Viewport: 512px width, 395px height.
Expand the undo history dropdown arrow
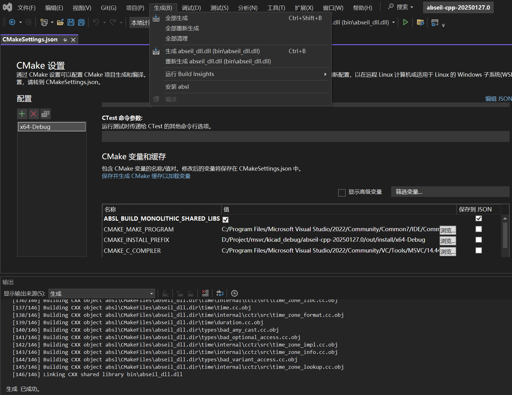coord(104,22)
